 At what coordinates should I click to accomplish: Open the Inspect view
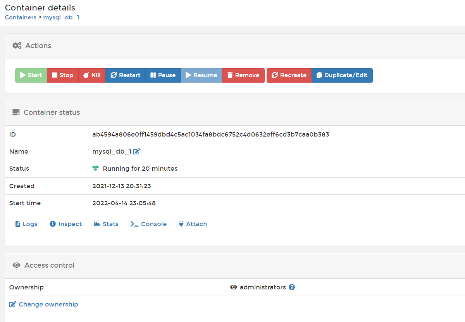pos(66,224)
